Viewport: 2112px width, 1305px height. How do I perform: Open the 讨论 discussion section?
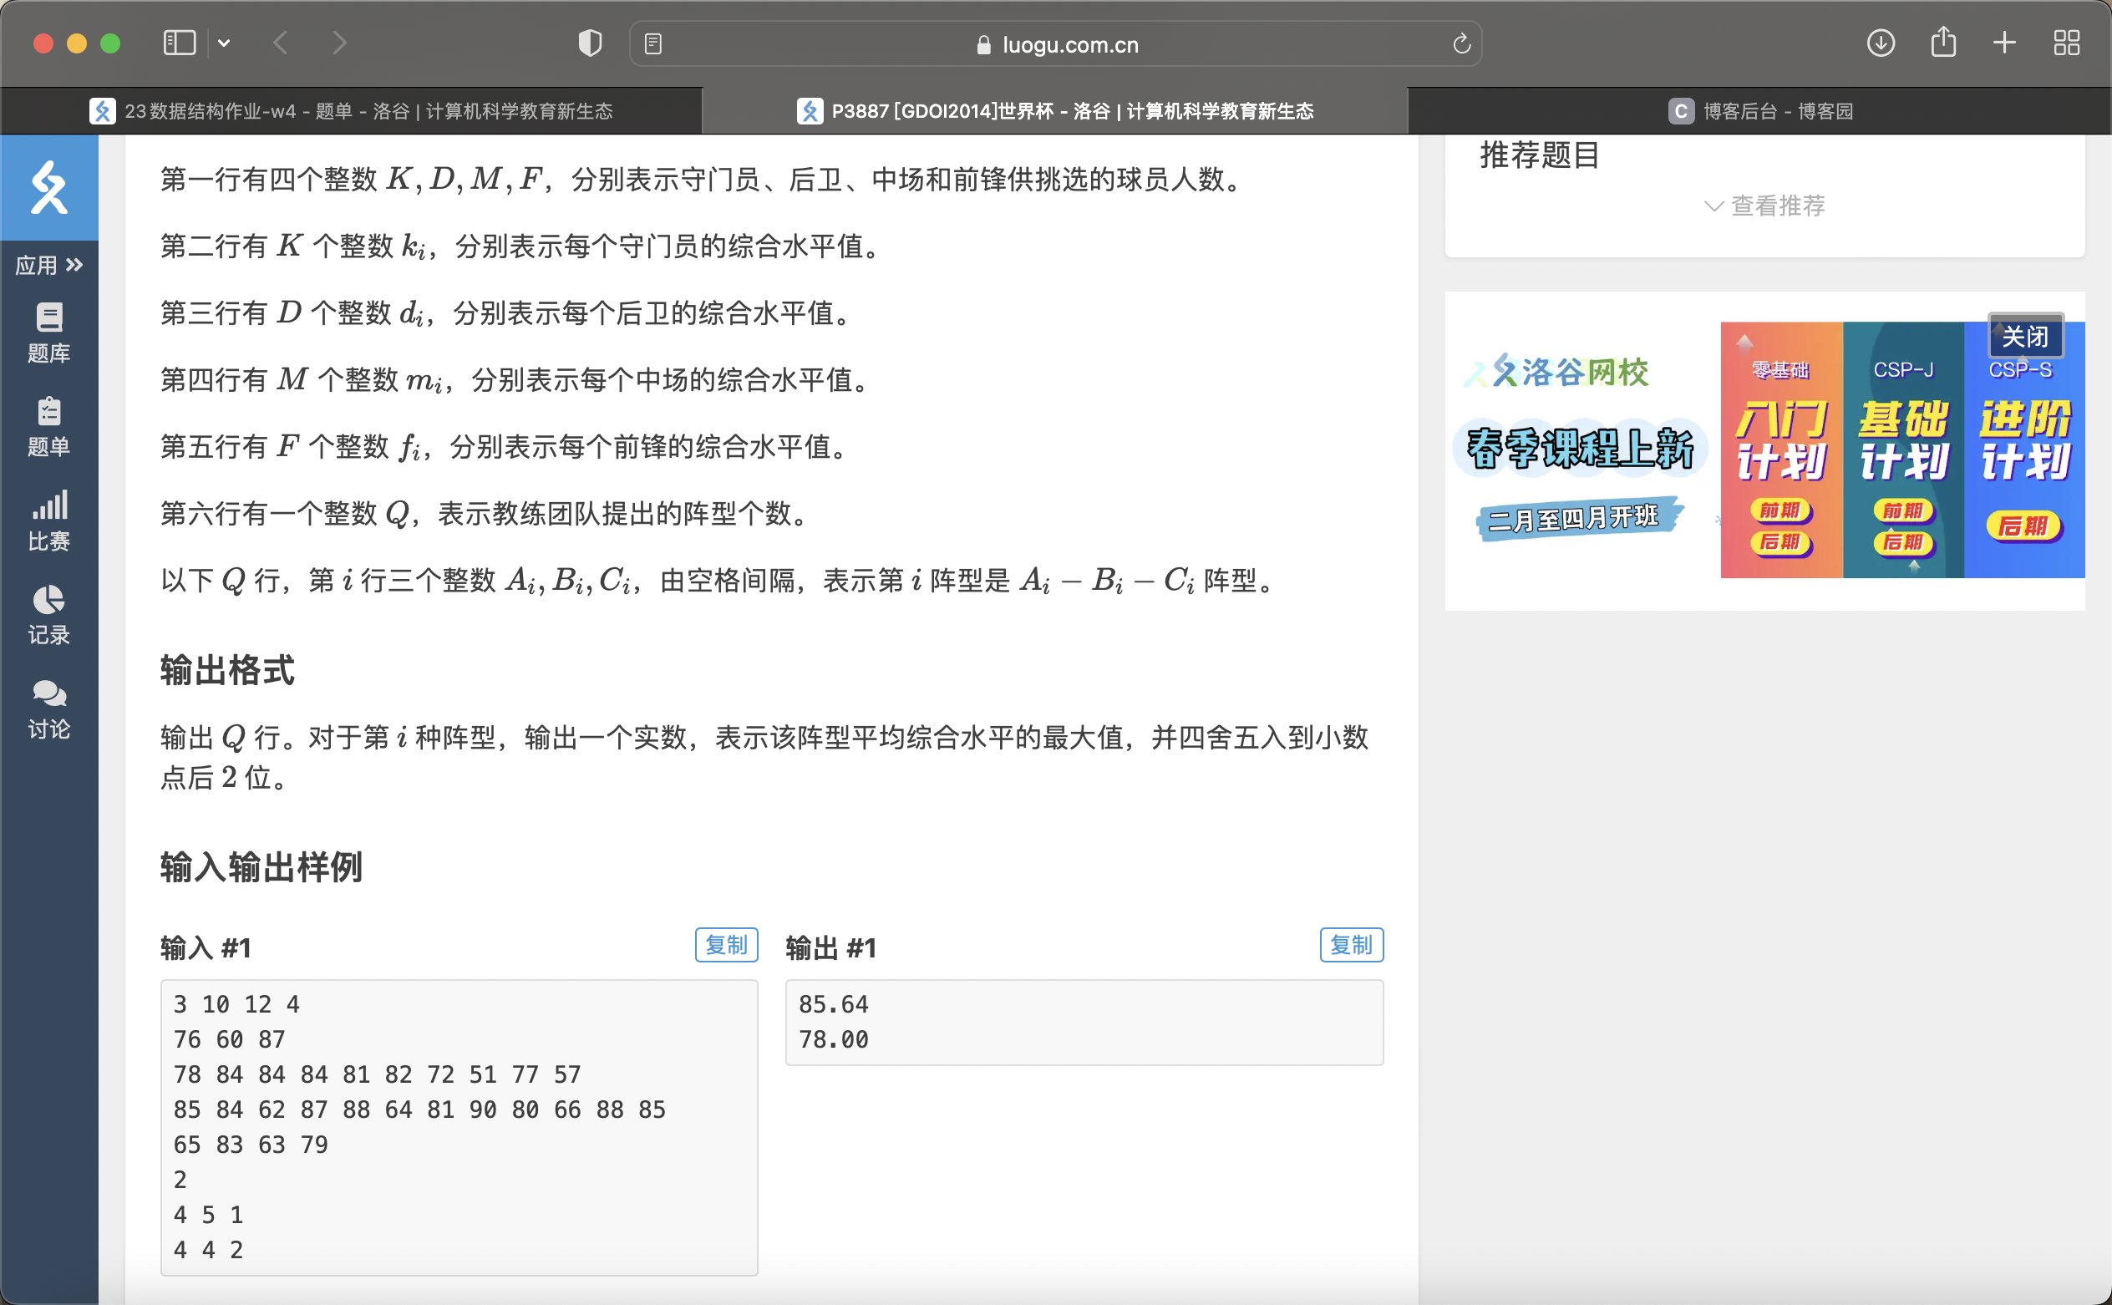pyautogui.click(x=49, y=708)
